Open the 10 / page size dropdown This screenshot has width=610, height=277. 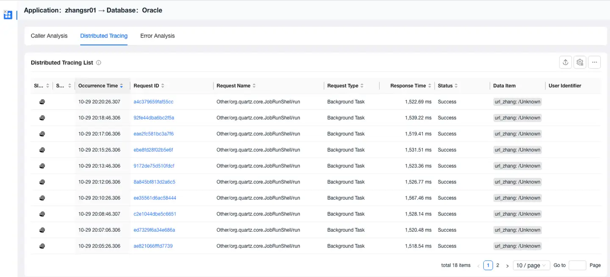point(531,265)
